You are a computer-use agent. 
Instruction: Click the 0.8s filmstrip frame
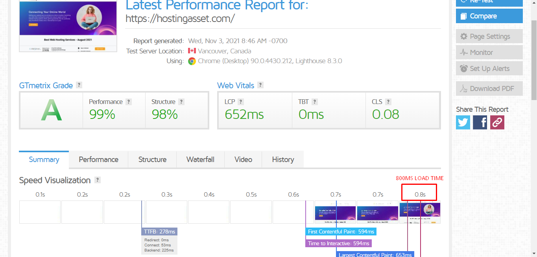click(x=420, y=212)
